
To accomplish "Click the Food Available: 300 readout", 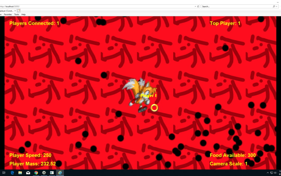I will pos(233,155).
